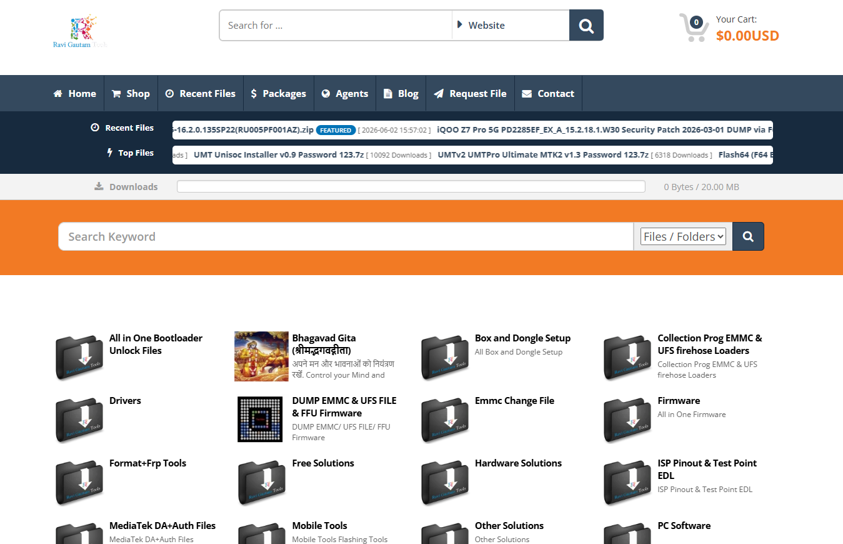This screenshot has height=544, width=843.
Task: Open the Drivers title link
Action: pyautogui.click(x=125, y=400)
